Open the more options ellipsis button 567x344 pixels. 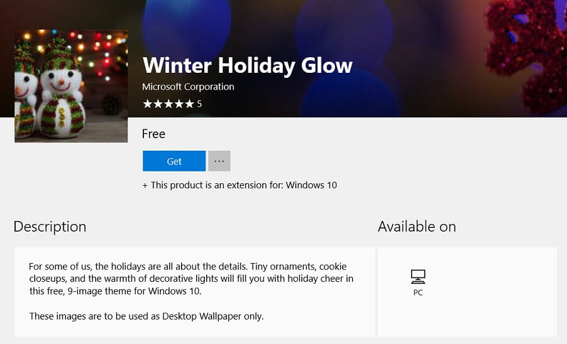(x=219, y=161)
